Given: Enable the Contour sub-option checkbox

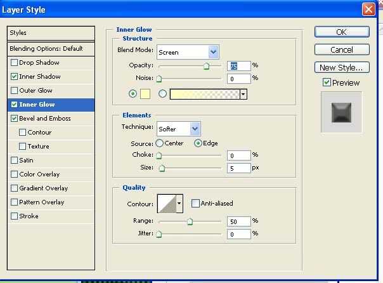Looking at the screenshot, I should 22,132.
